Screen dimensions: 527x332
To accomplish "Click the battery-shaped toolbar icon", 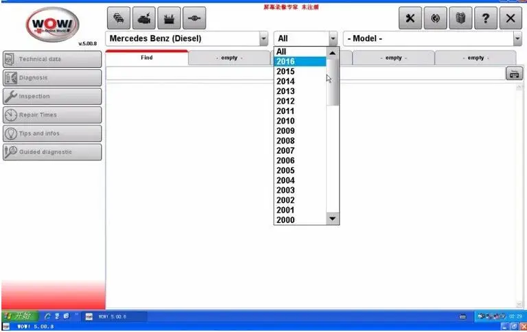I will tap(169, 18).
